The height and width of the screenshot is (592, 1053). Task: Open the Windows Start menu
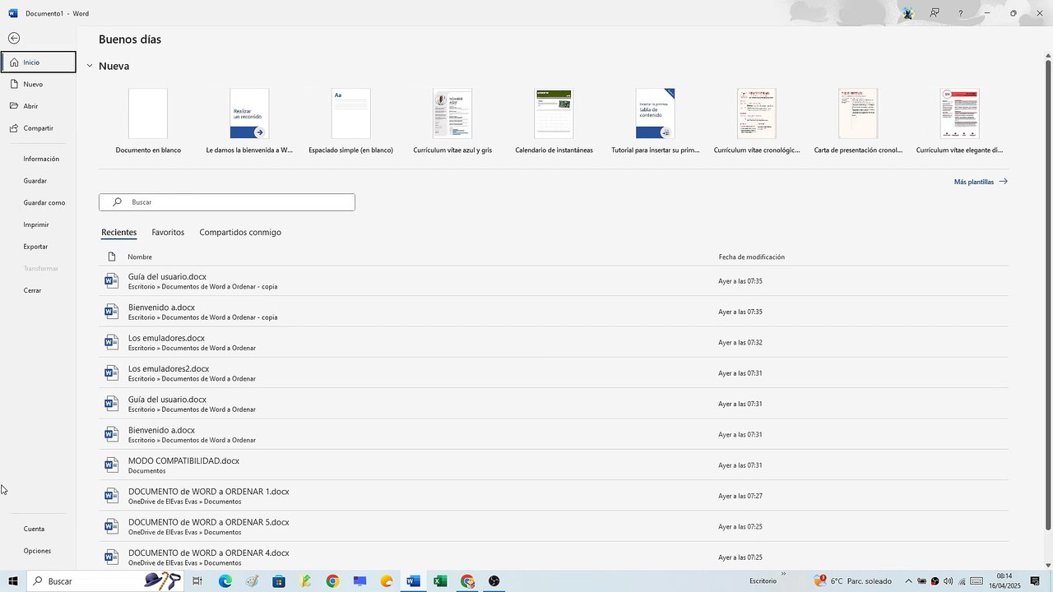[13, 581]
